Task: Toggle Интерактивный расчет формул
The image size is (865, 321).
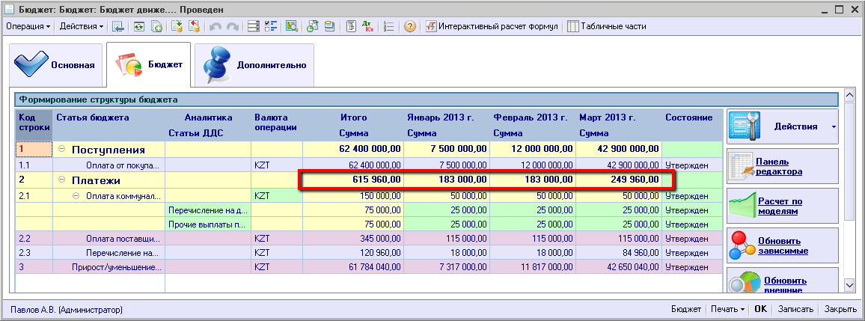Action: coord(492,26)
